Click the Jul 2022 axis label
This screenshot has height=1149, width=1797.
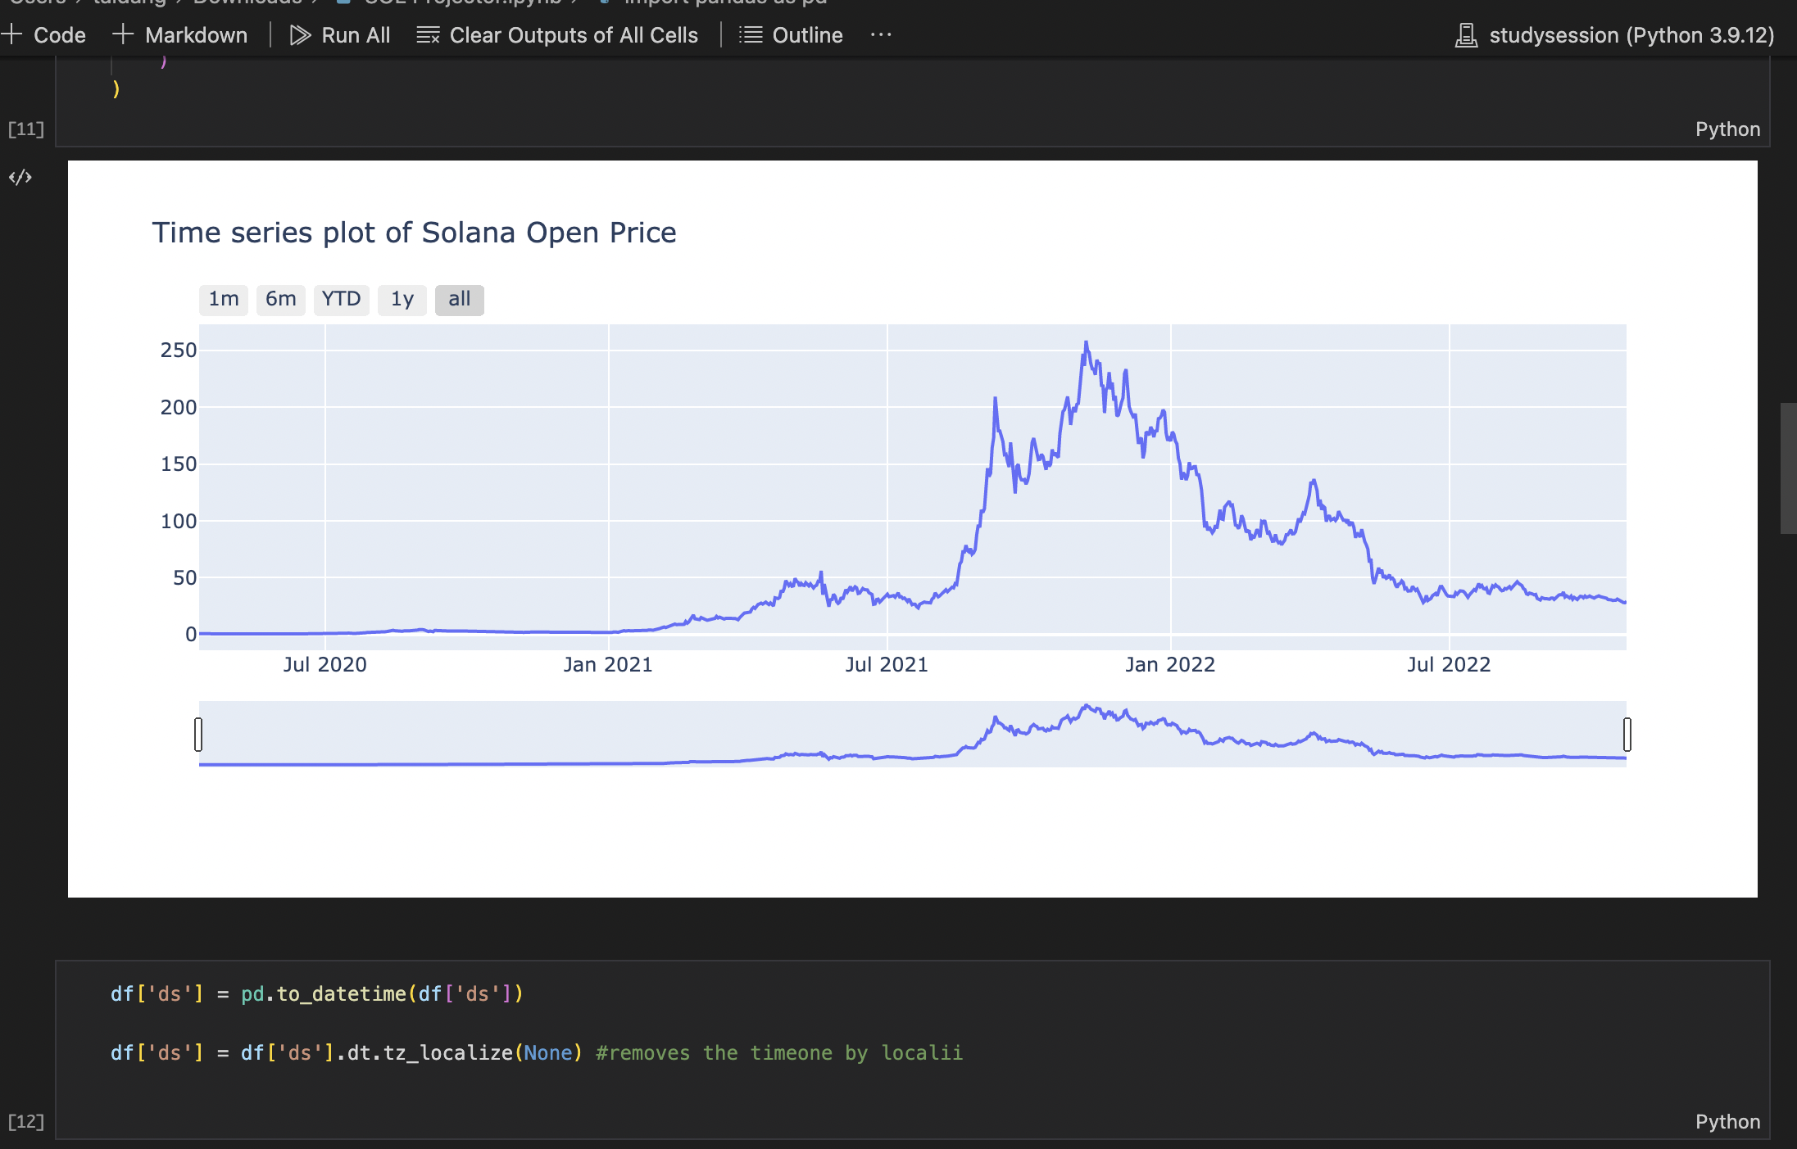tap(1449, 664)
